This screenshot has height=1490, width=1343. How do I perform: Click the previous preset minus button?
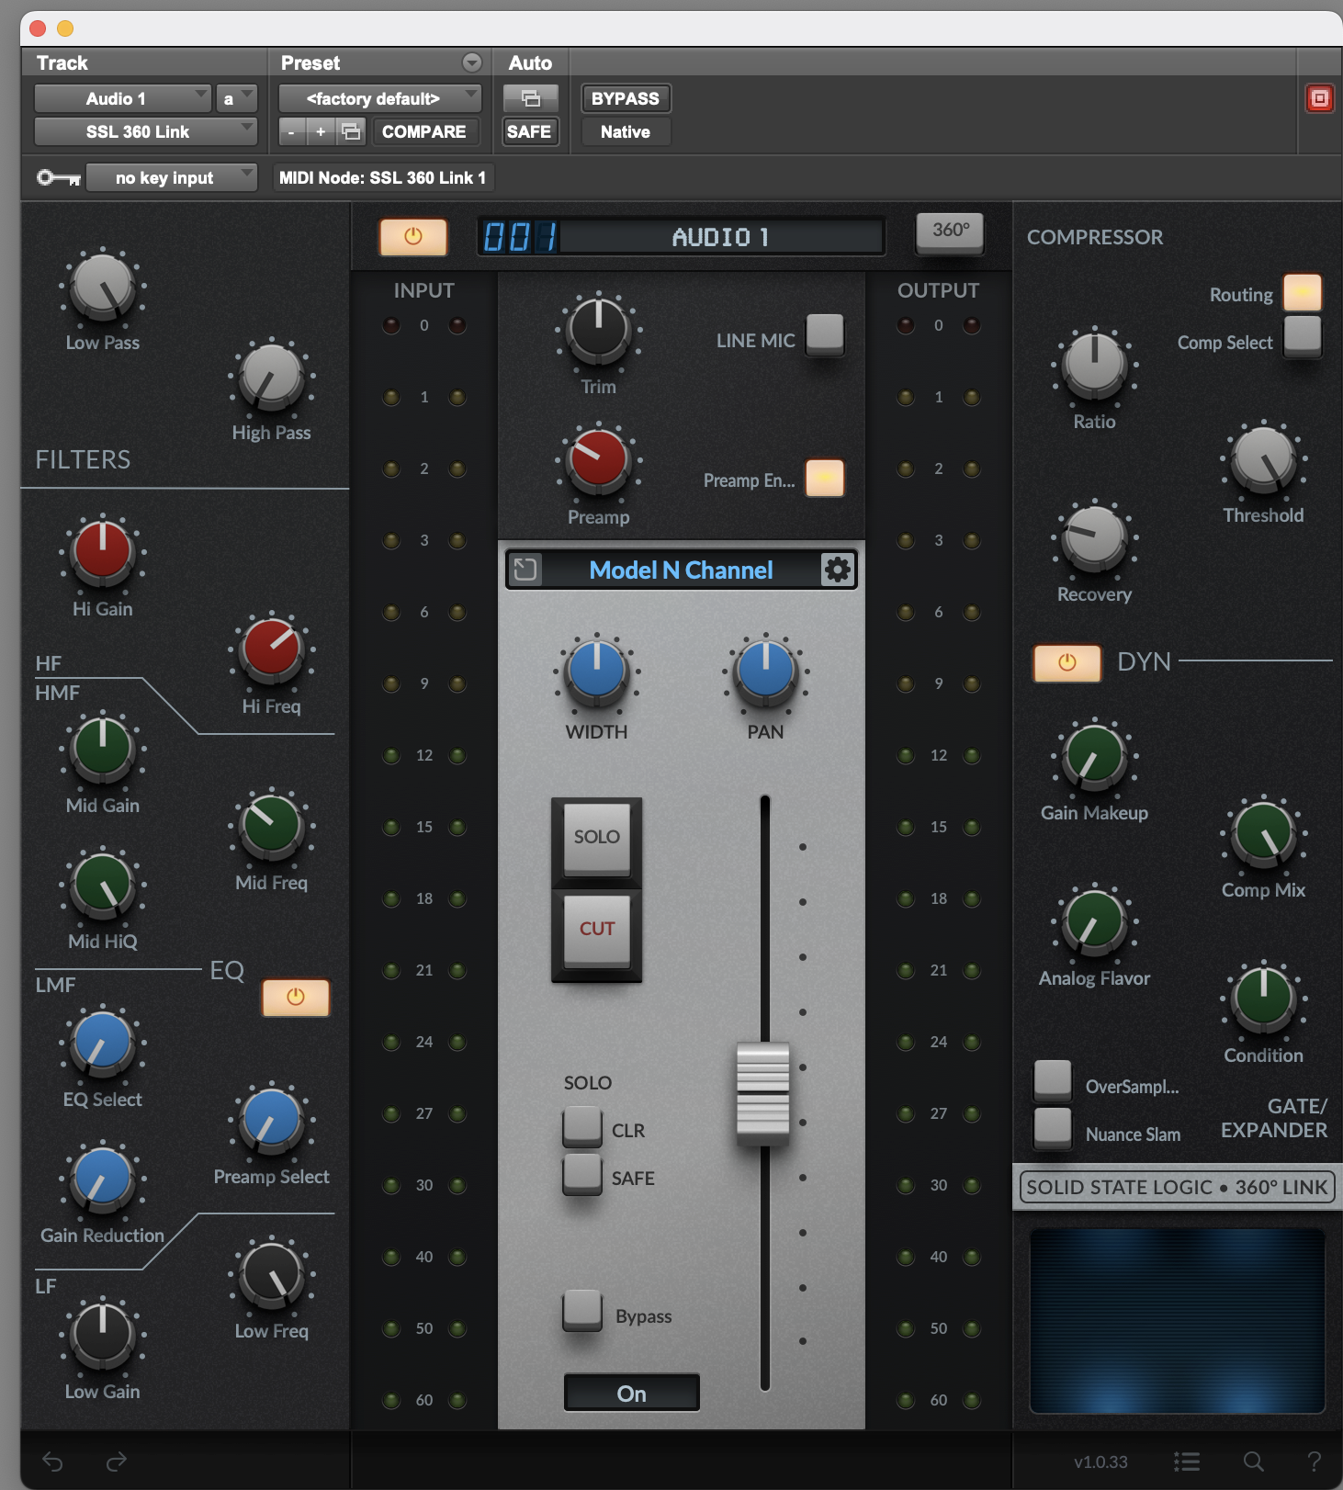(x=291, y=131)
